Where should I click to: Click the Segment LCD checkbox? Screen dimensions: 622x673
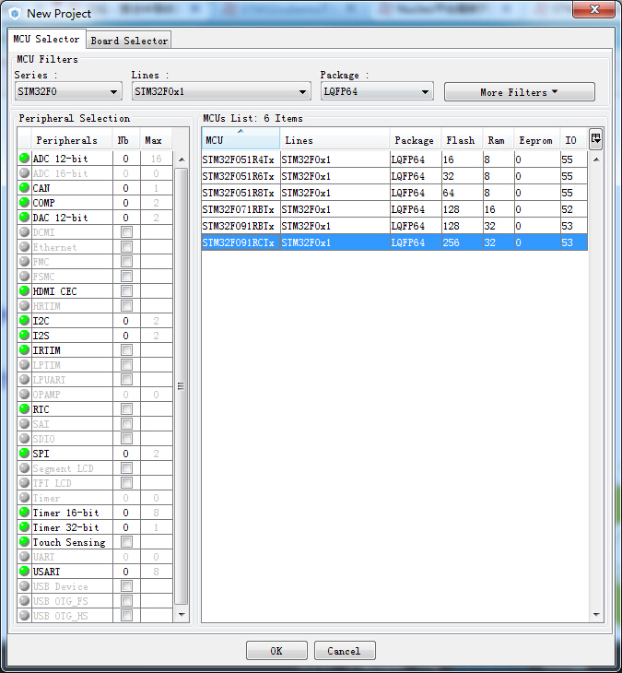pyautogui.click(x=126, y=467)
